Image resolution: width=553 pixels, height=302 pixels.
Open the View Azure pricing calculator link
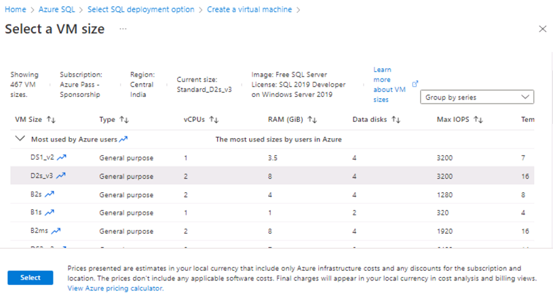[x=115, y=288]
